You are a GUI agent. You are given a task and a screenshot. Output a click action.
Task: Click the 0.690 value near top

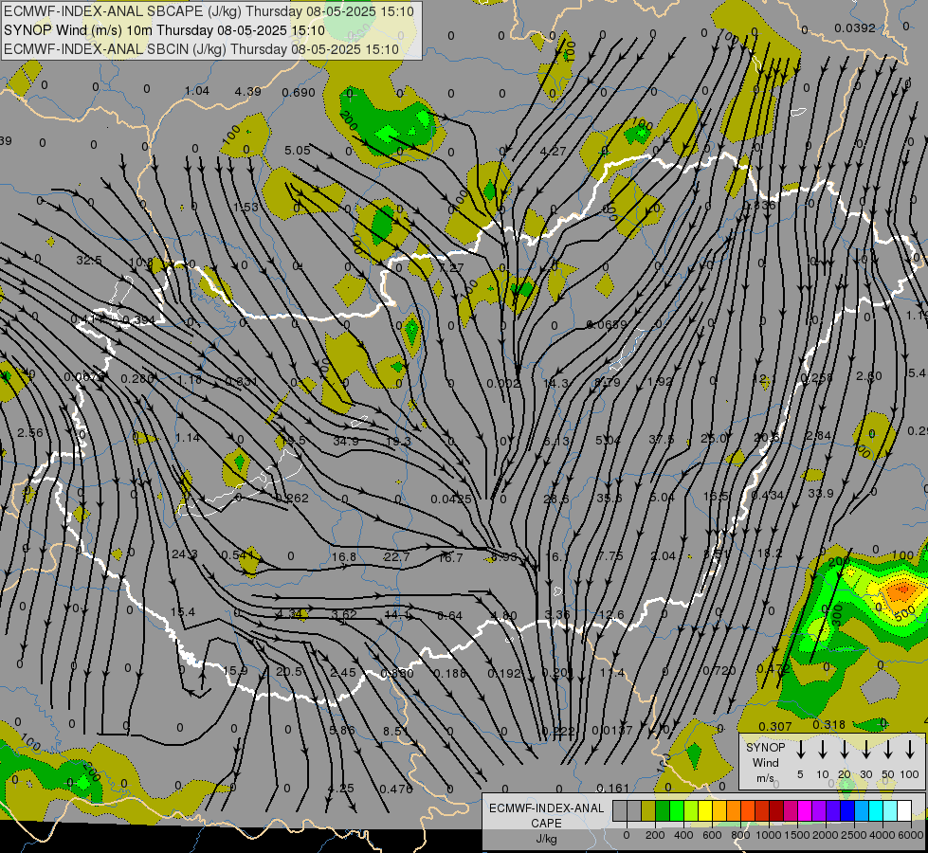[x=299, y=92]
